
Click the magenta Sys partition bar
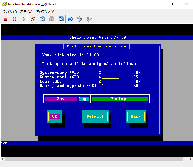[x=61, y=99]
